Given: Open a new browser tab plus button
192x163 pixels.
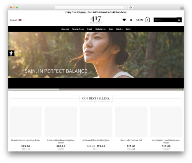Looking at the screenshot, I should tap(182, 8).
